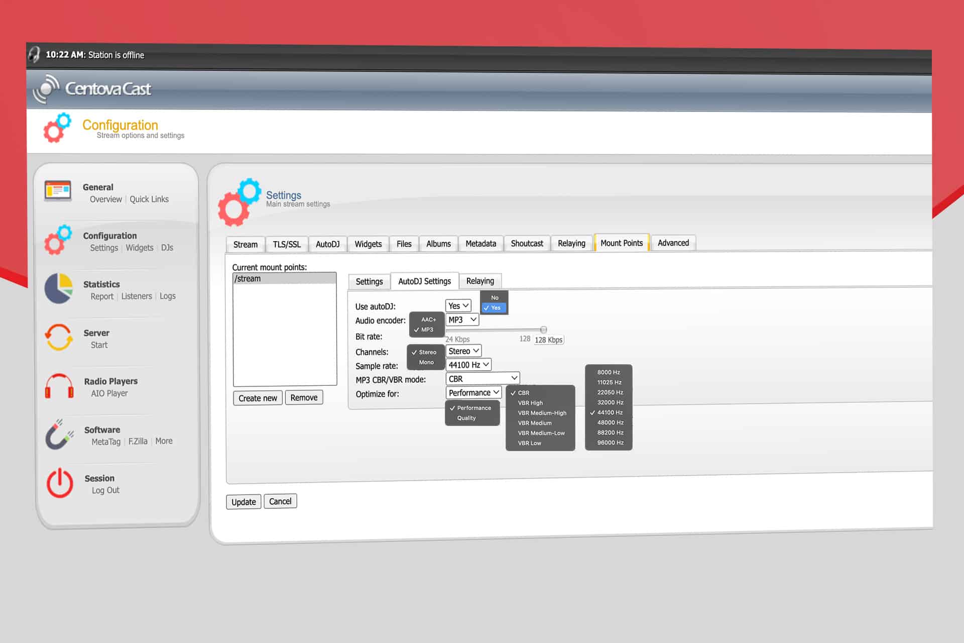Click the Configuration gears icon in sidebar

coord(58,240)
